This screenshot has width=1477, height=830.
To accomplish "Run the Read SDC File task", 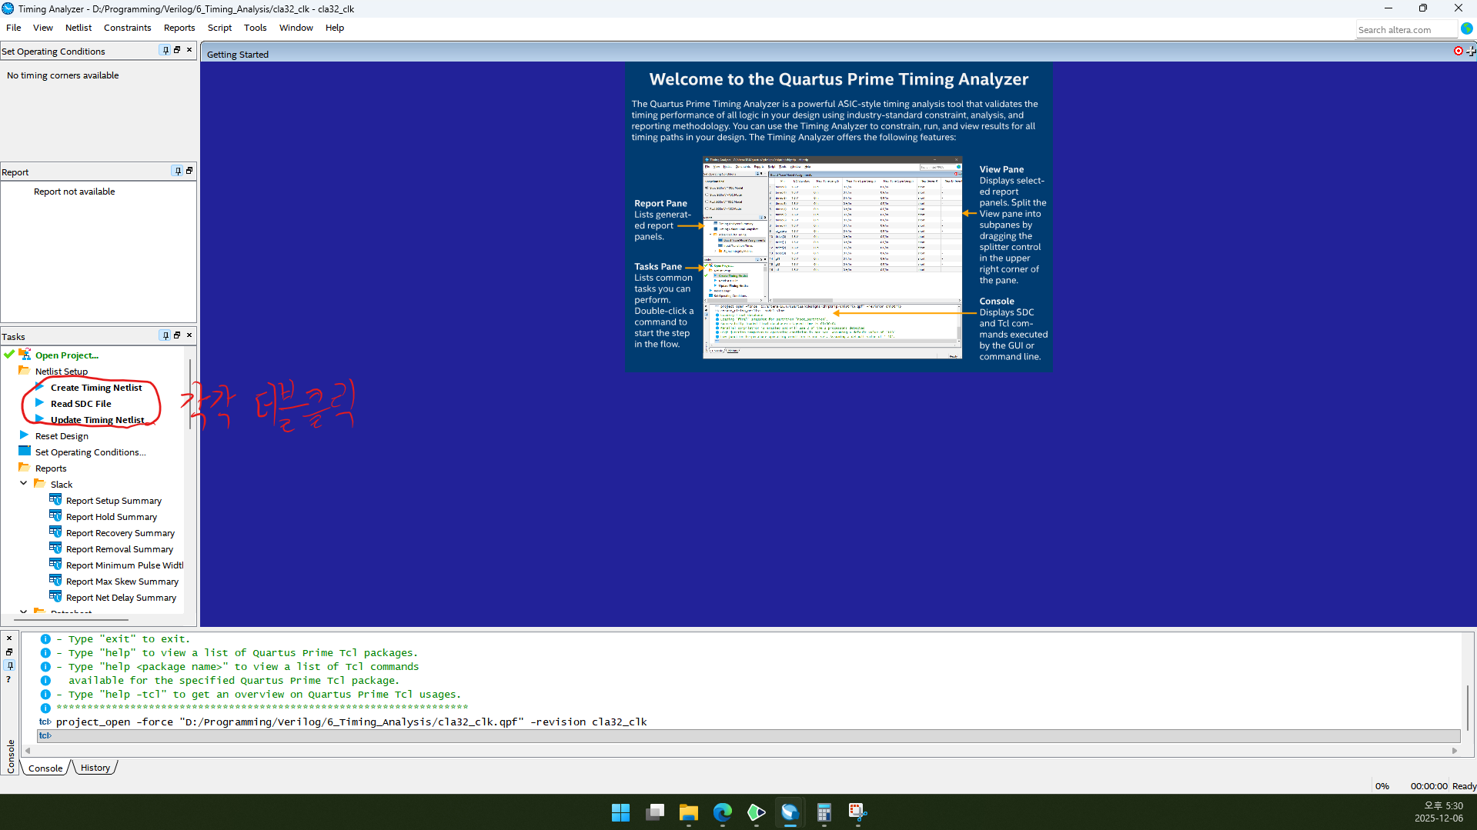I will point(80,403).
